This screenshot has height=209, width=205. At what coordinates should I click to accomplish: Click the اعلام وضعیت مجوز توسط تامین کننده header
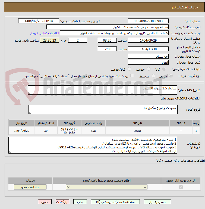[x=107, y=180]
